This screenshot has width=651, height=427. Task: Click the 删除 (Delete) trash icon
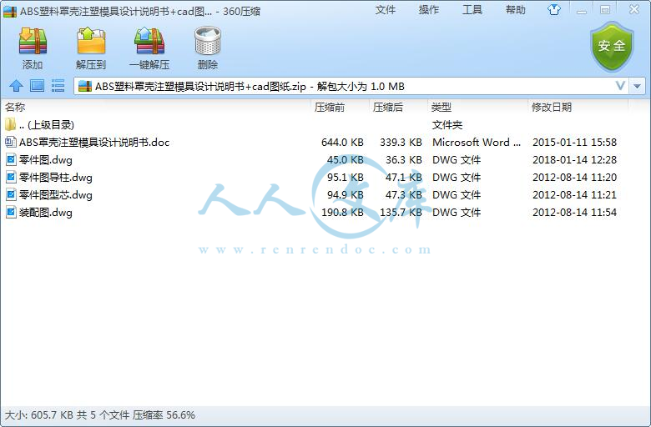tap(208, 42)
